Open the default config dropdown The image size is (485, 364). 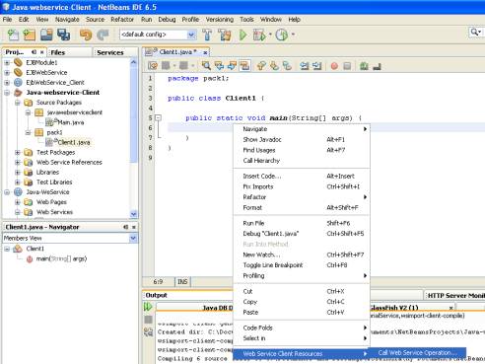[x=191, y=35]
